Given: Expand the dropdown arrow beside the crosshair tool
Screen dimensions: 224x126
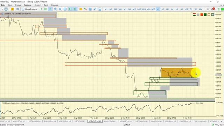Looking at the screenshot, I should 2,9.
